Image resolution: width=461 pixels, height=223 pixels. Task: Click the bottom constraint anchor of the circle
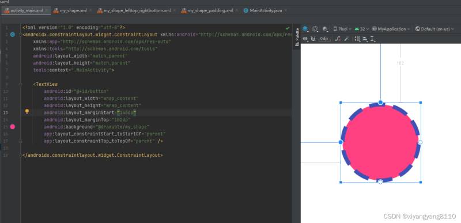tap(380, 182)
